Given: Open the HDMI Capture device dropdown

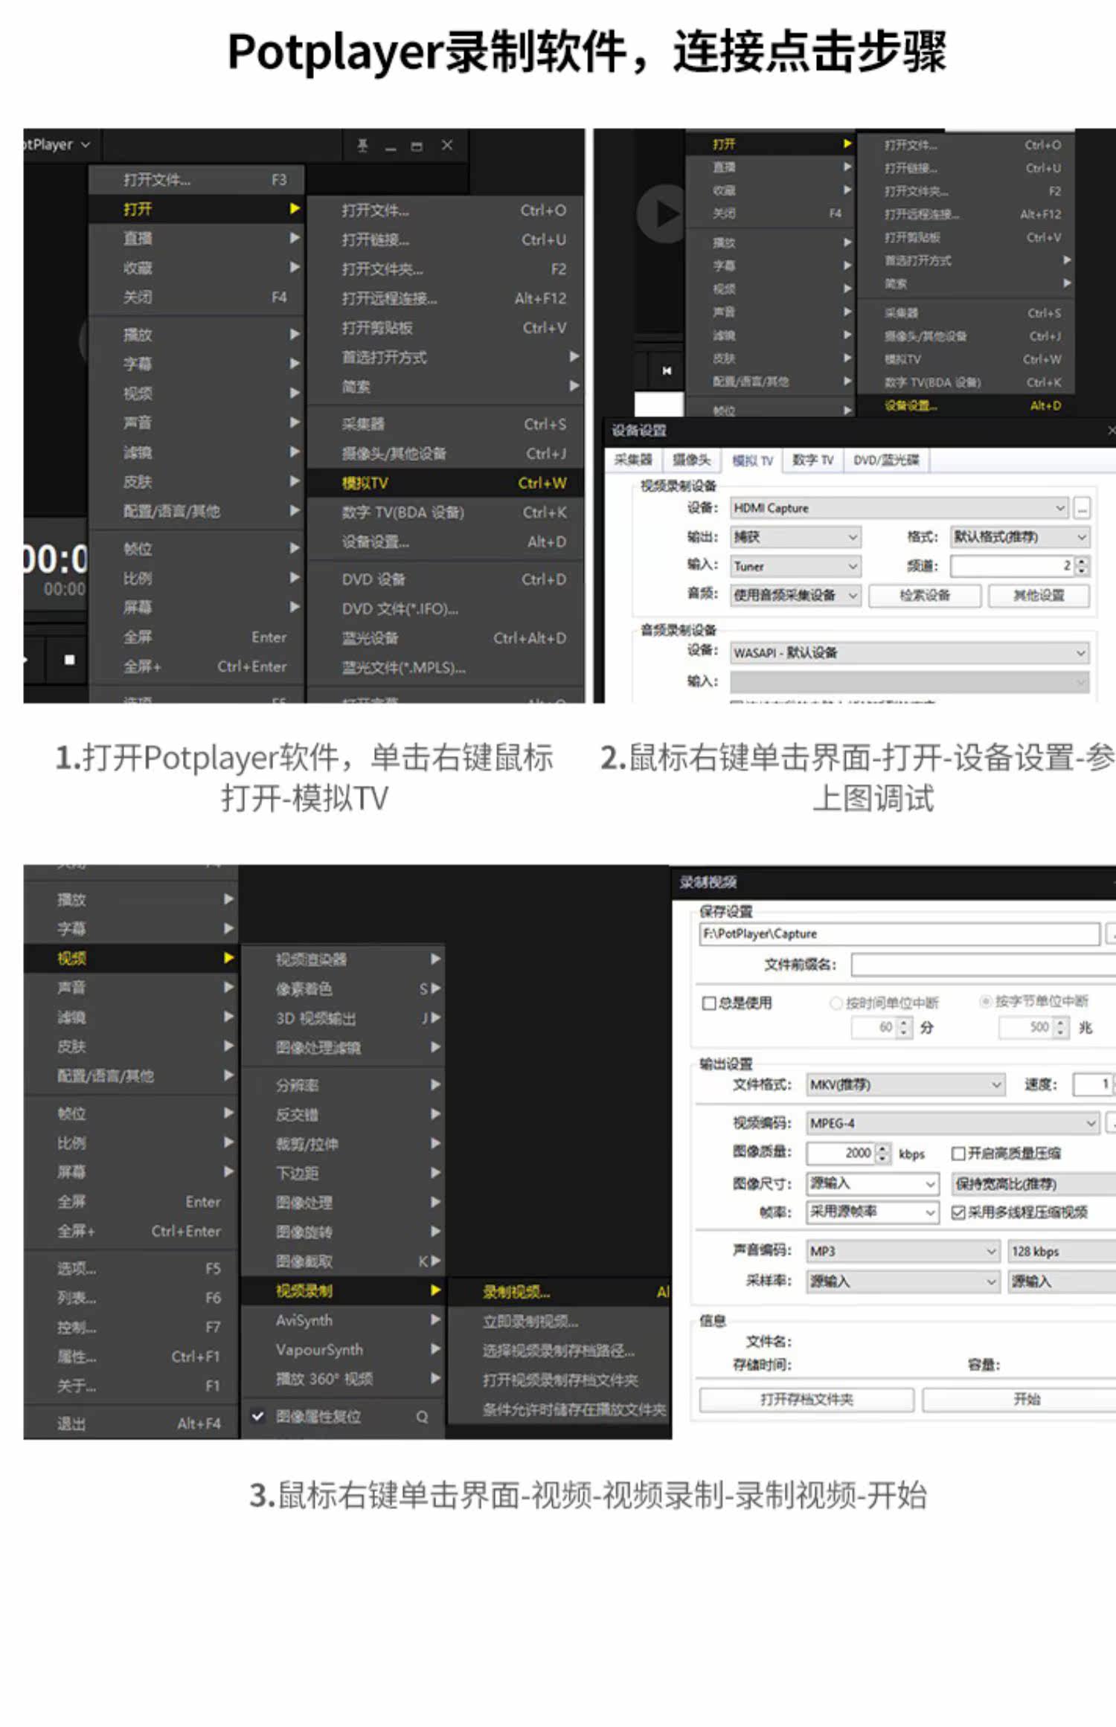Looking at the screenshot, I should point(899,509).
